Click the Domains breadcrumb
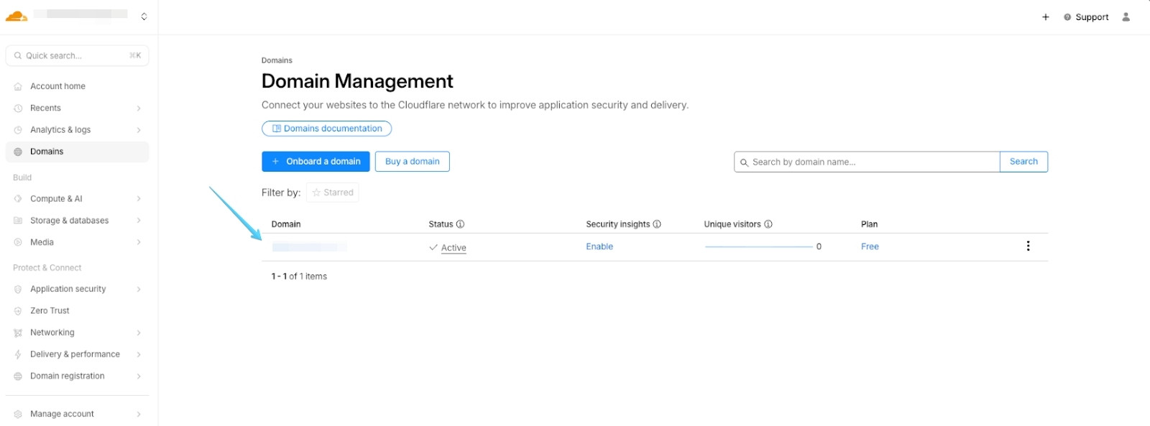This screenshot has height=426, width=1150. click(x=277, y=60)
